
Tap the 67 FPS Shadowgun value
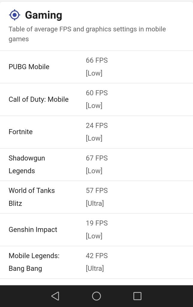coord(97,158)
